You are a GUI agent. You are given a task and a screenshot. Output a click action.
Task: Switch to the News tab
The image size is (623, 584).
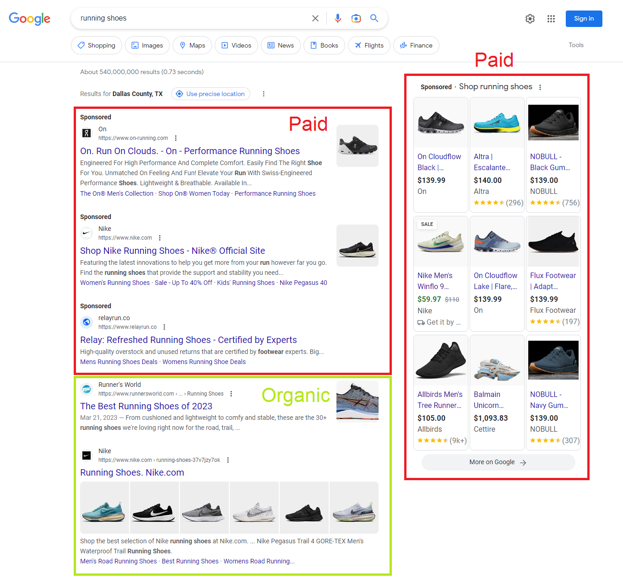281,45
